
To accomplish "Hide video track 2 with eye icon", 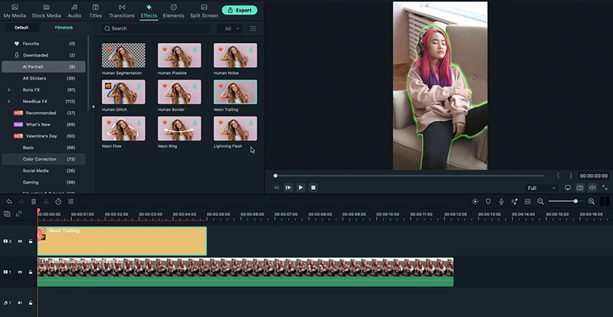I will (x=20, y=241).
